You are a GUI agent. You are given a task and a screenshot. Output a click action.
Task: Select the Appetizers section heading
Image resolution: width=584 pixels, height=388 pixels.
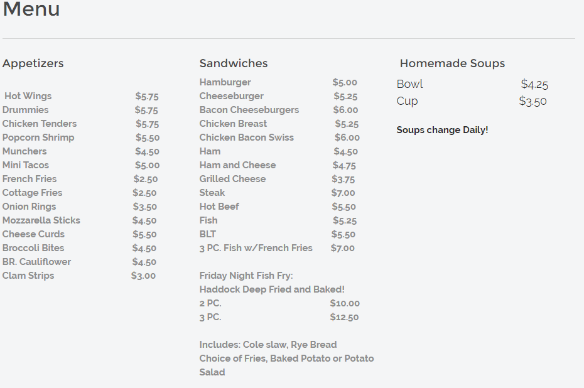(x=33, y=63)
